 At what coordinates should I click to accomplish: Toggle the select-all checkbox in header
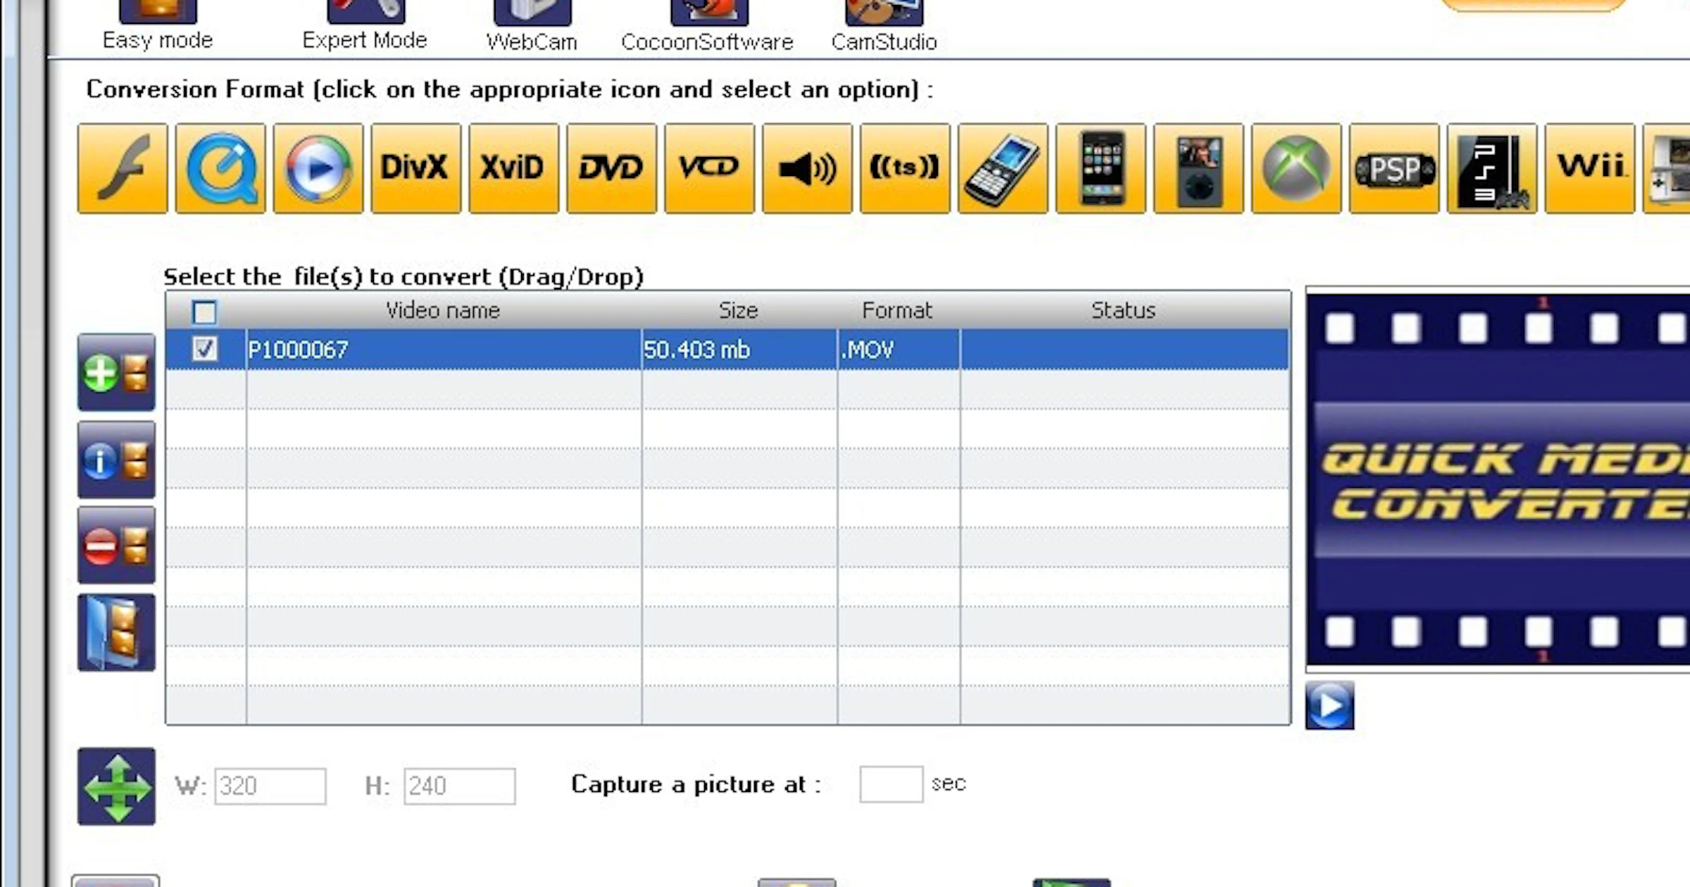click(x=205, y=312)
